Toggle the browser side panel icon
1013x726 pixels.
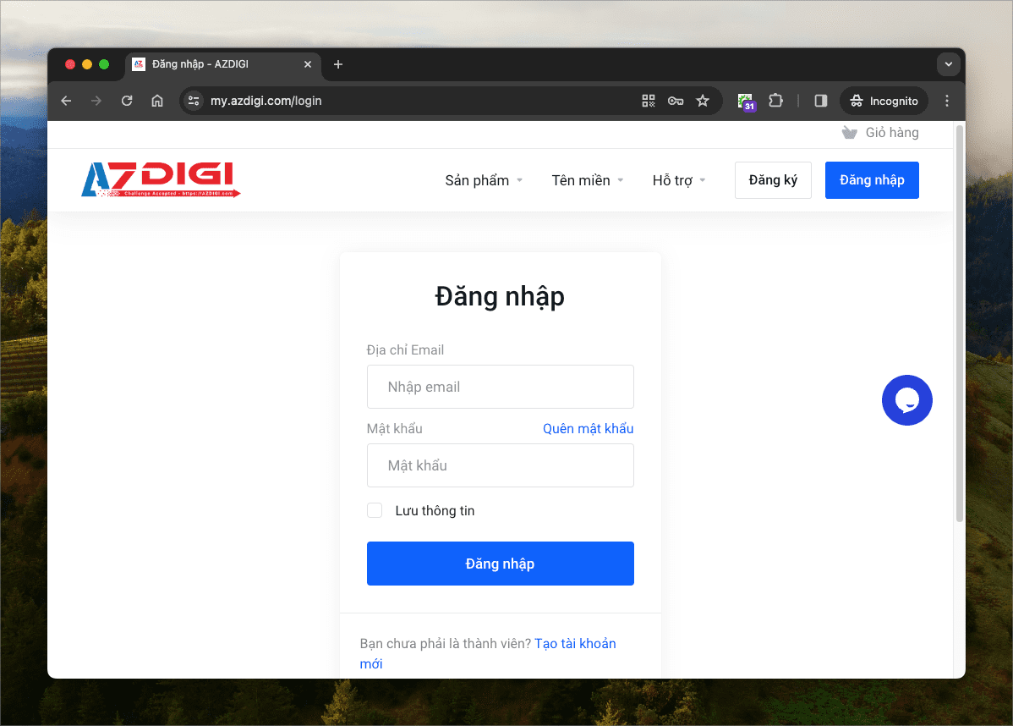pyautogui.click(x=820, y=101)
